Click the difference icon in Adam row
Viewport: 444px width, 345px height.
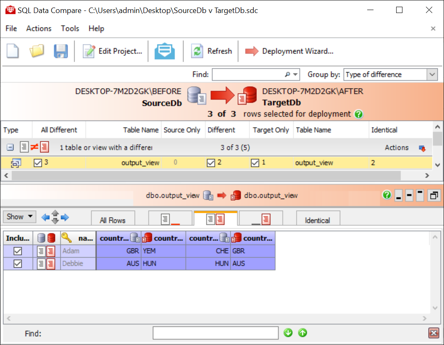coord(47,251)
